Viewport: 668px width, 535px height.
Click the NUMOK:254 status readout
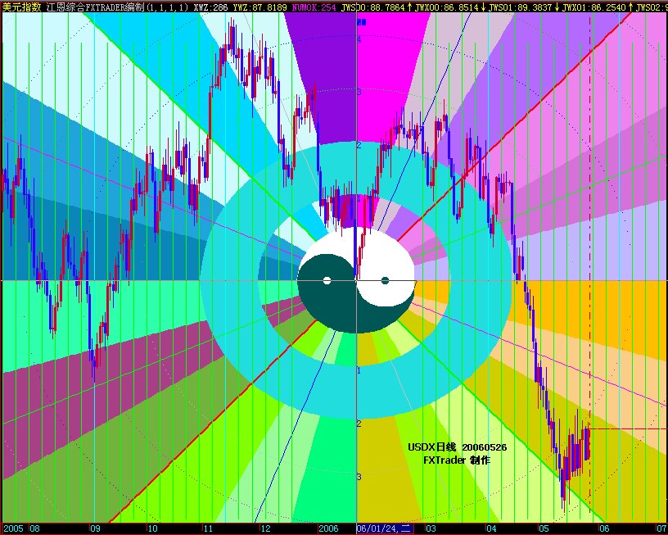click(x=316, y=7)
